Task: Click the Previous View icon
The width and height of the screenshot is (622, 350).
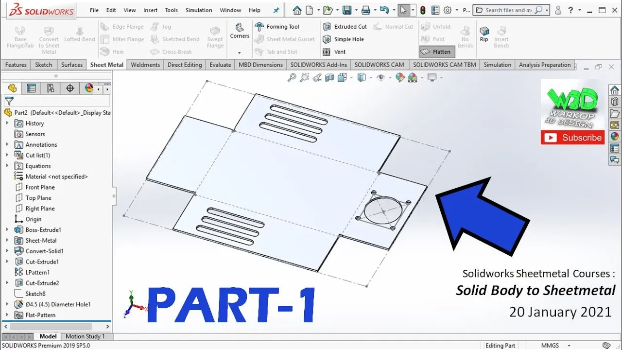Action: (317, 77)
